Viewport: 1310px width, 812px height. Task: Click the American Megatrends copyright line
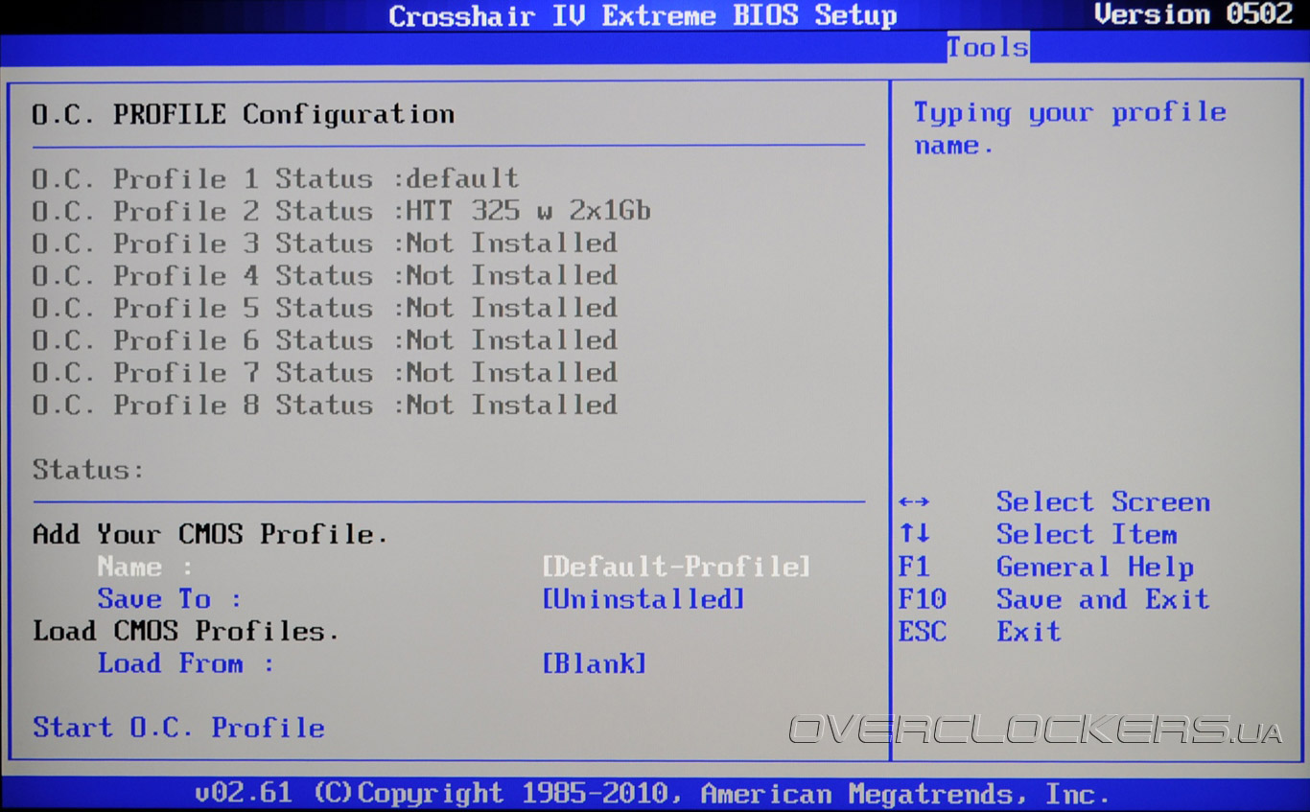click(x=652, y=794)
